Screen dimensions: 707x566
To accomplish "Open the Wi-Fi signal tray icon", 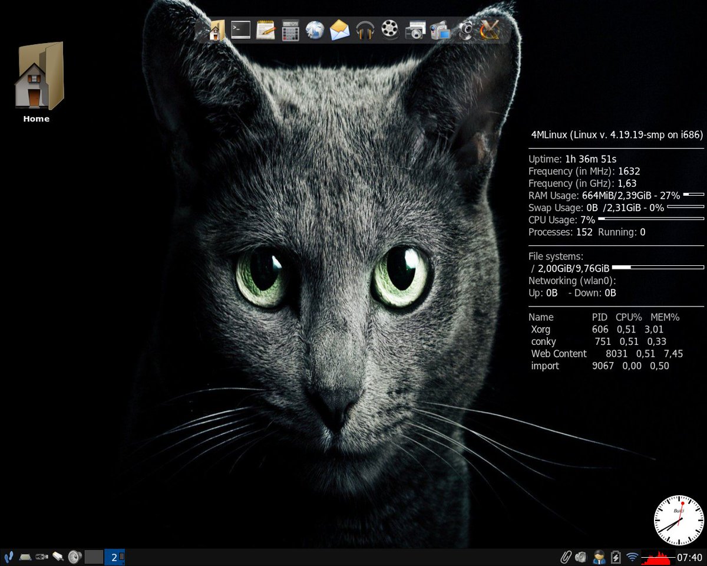I will (632, 557).
